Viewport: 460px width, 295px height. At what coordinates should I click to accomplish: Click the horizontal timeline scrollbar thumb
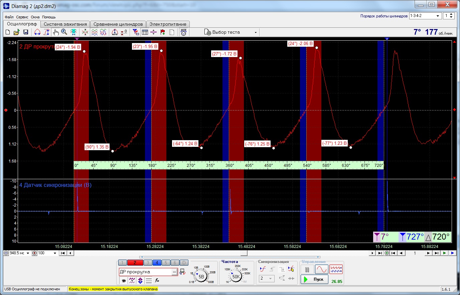pyautogui.click(x=244, y=253)
